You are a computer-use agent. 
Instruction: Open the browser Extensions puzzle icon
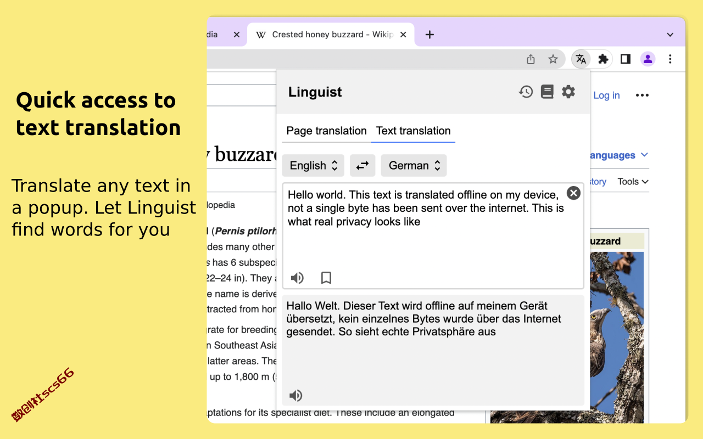click(603, 59)
